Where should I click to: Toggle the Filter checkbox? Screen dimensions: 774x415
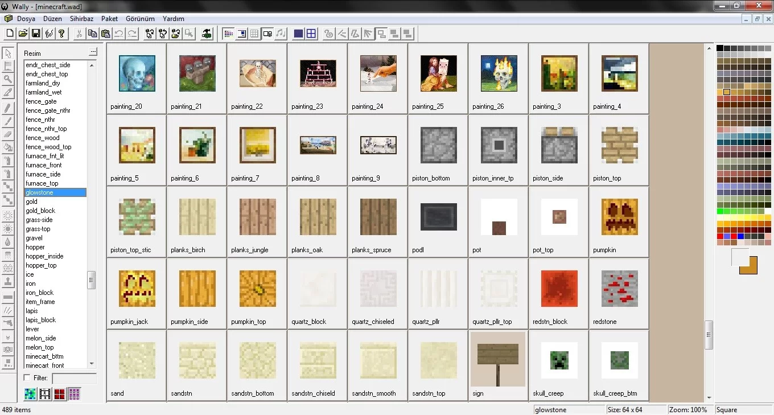[27, 378]
